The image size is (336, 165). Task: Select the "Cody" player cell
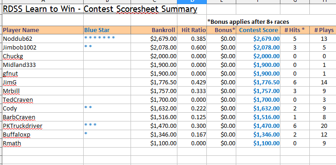[43, 109]
